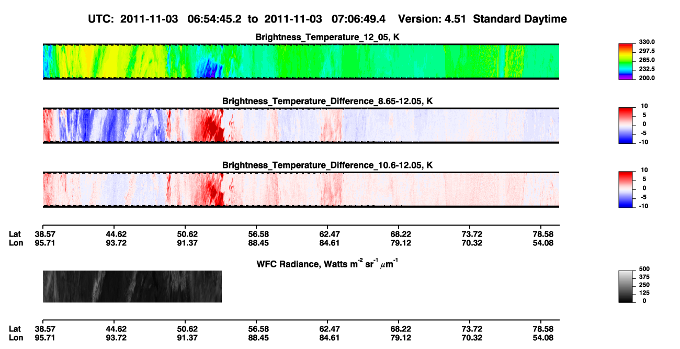
Task: Click latitude tick 44.62 under the temperature panels
Action: [x=116, y=234]
